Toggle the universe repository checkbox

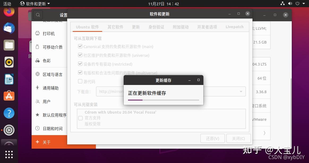80,55
